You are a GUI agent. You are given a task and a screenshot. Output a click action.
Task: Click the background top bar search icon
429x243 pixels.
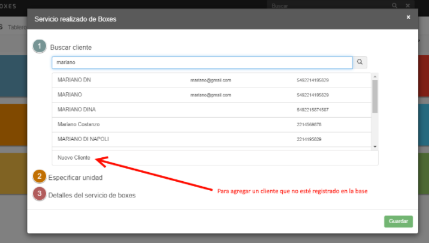click(x=394, y=5)
